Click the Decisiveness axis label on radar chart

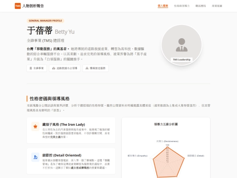[167, 141]
